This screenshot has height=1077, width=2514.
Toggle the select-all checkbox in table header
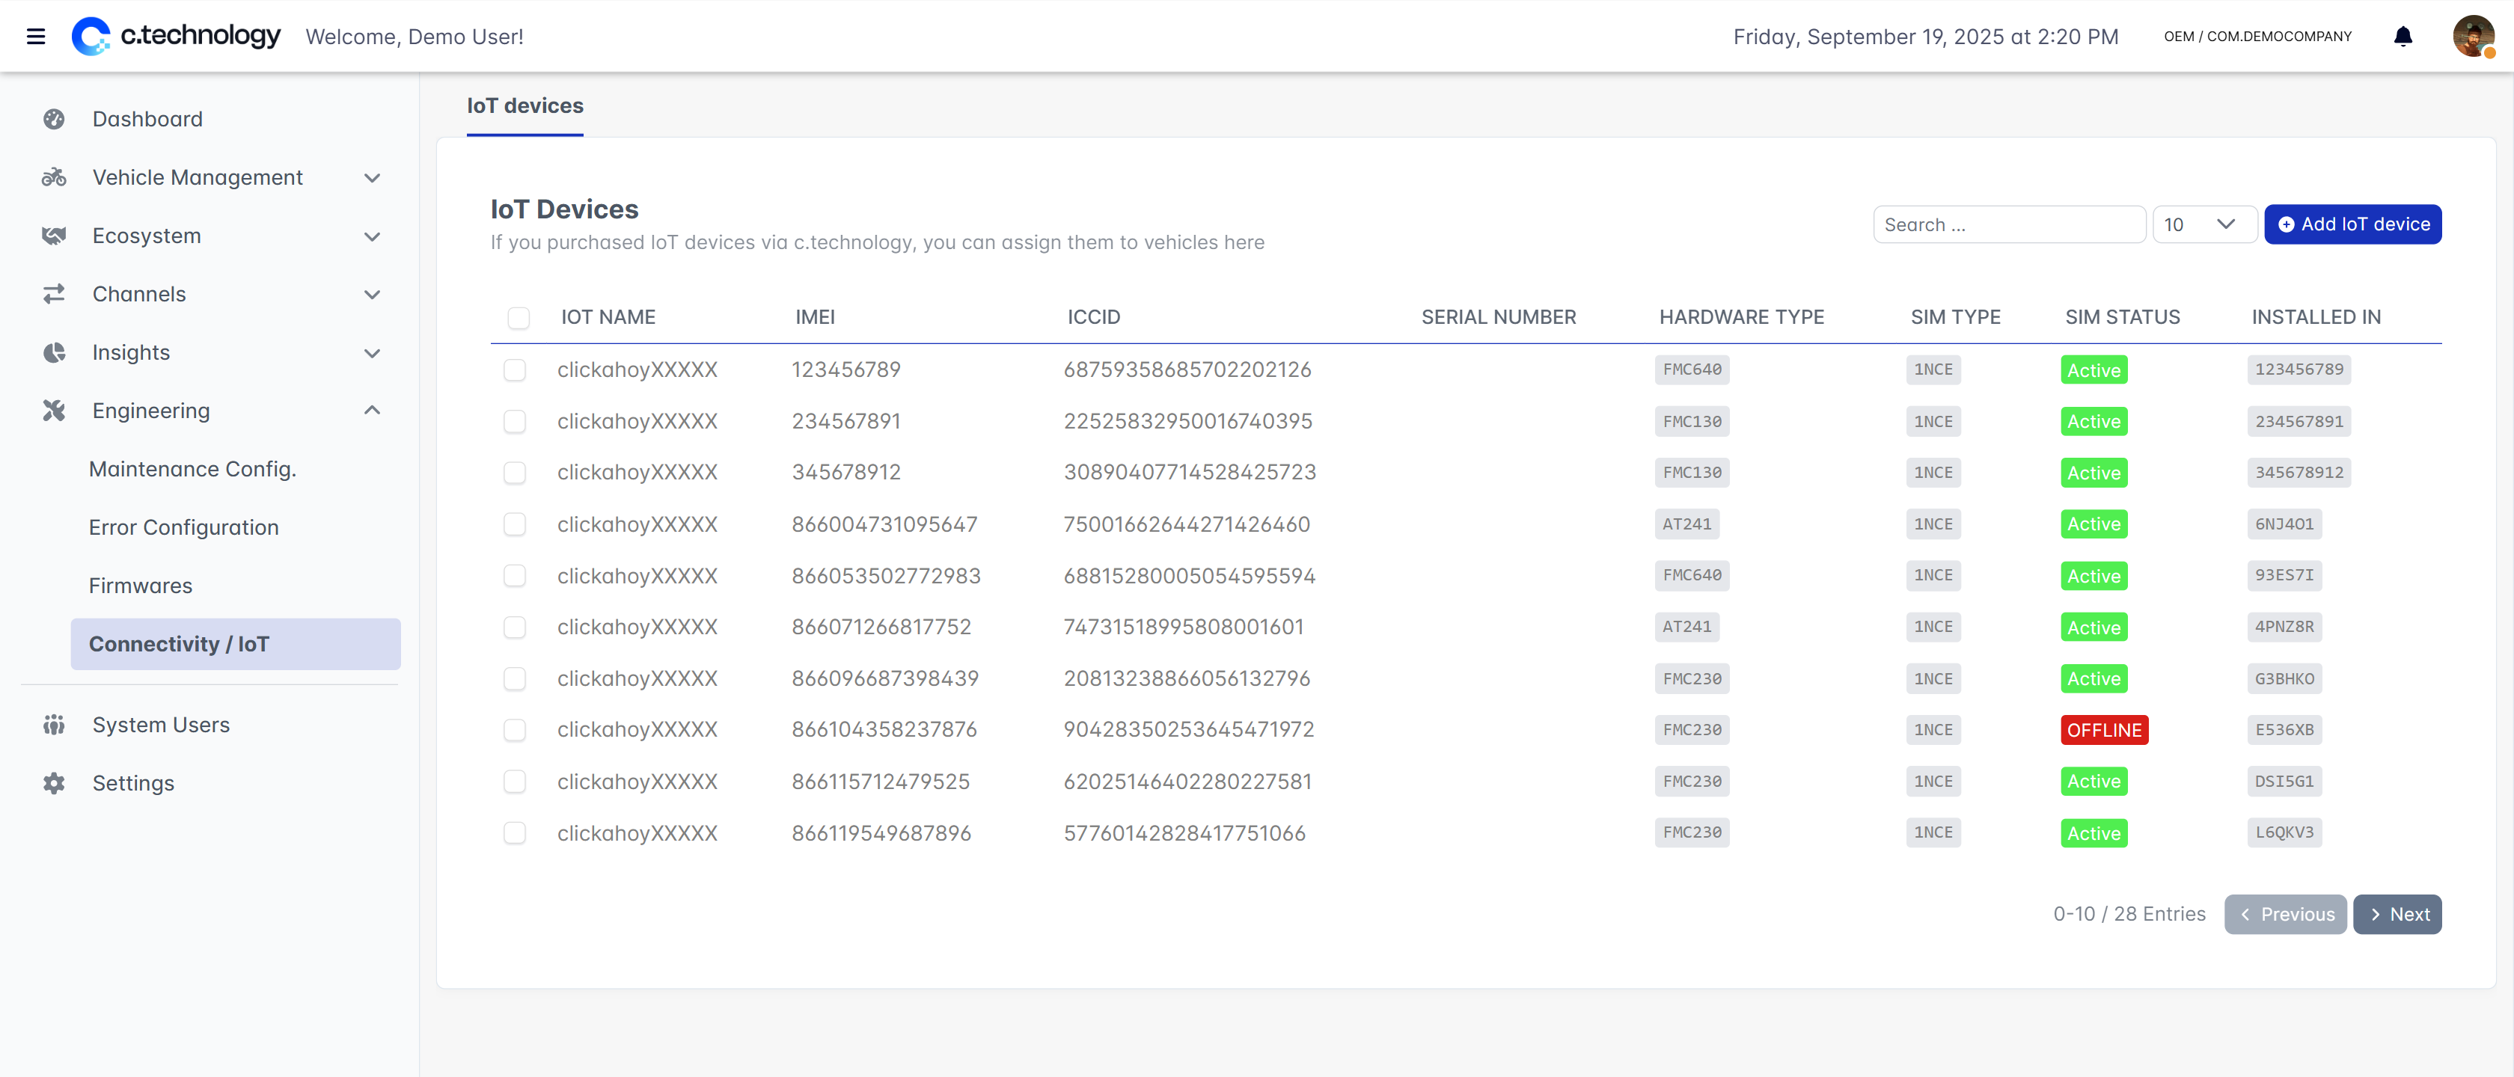pos(519,318)
